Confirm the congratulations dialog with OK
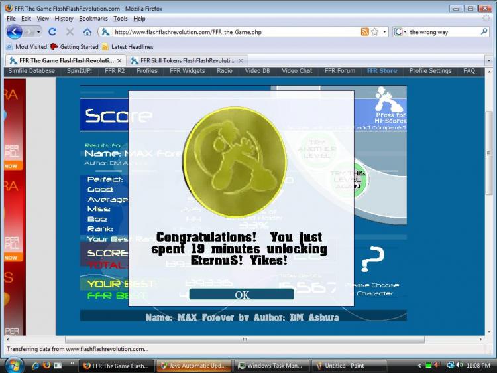The width and height of the screenshot is (497, 373). point(241,294)
